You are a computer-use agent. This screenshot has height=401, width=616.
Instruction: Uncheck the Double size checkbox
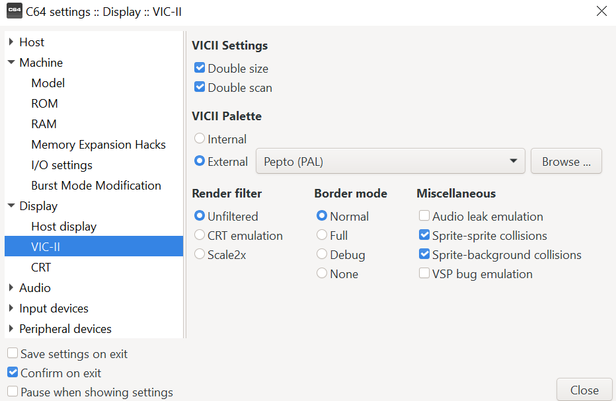(x=200, y=68)
